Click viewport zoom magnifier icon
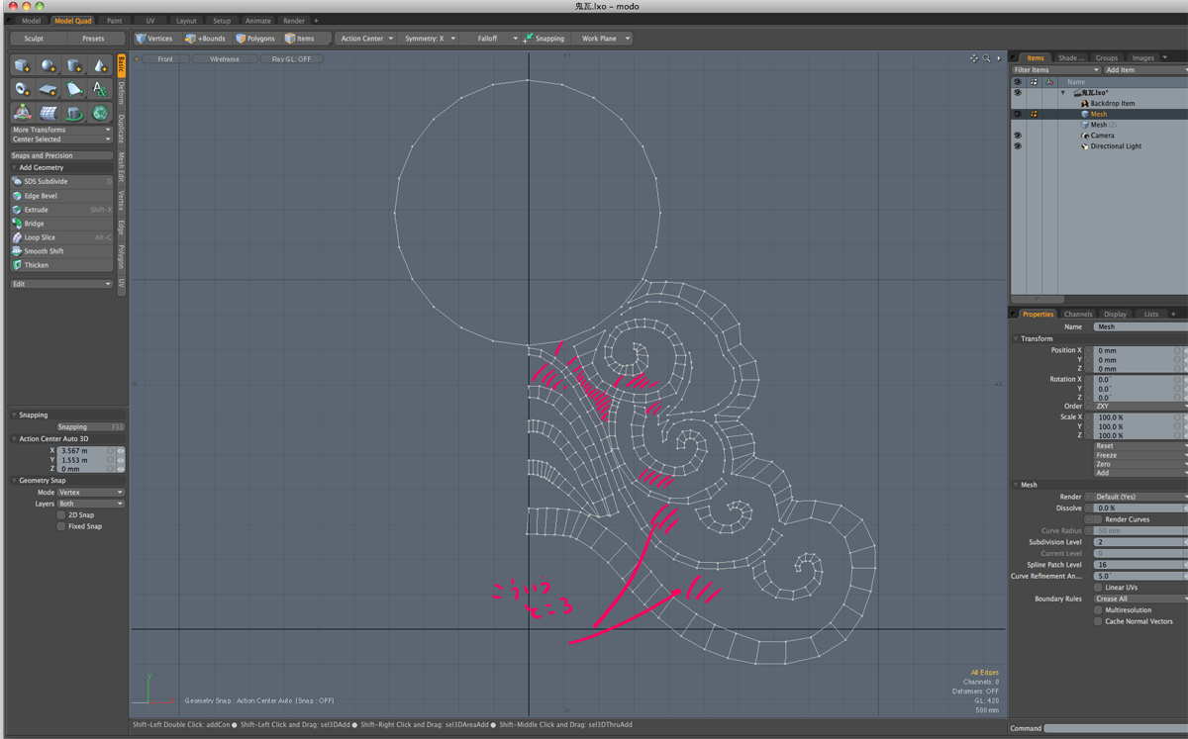This screenshot has width=1188, height=739. pyautogui.click(x=986, y=58)
